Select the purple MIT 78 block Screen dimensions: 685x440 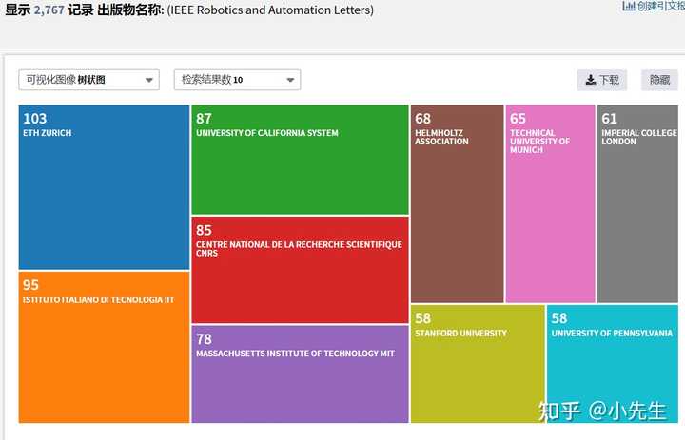[x=300, y=374]
